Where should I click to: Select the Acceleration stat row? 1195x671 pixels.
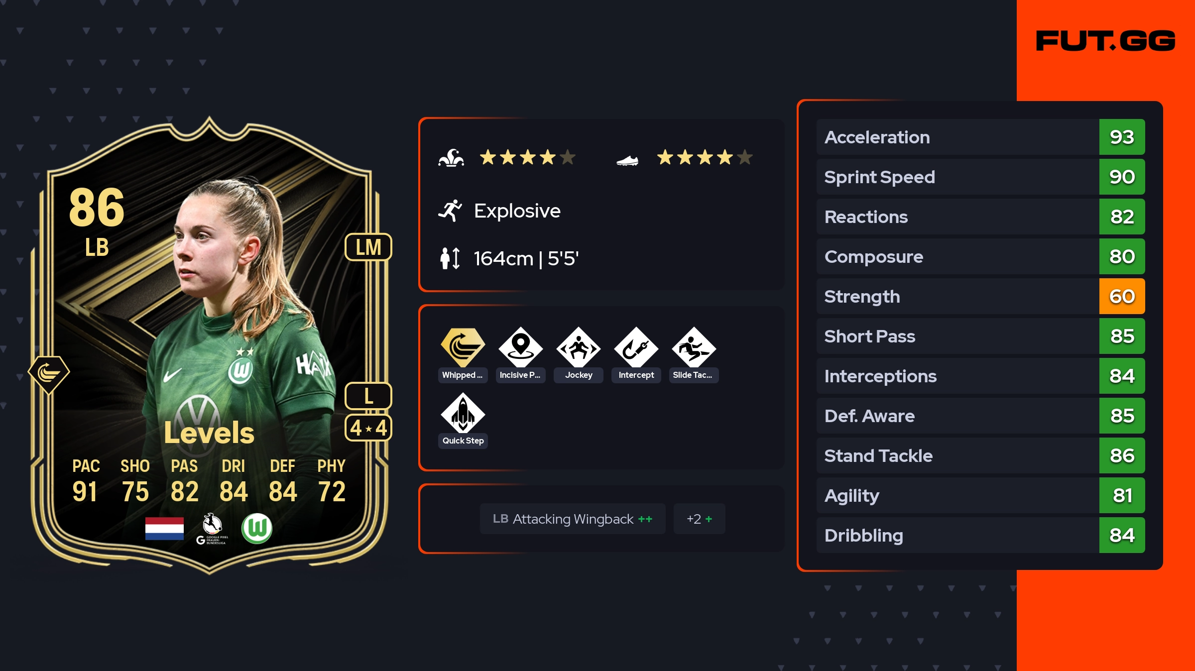(980, 137)
